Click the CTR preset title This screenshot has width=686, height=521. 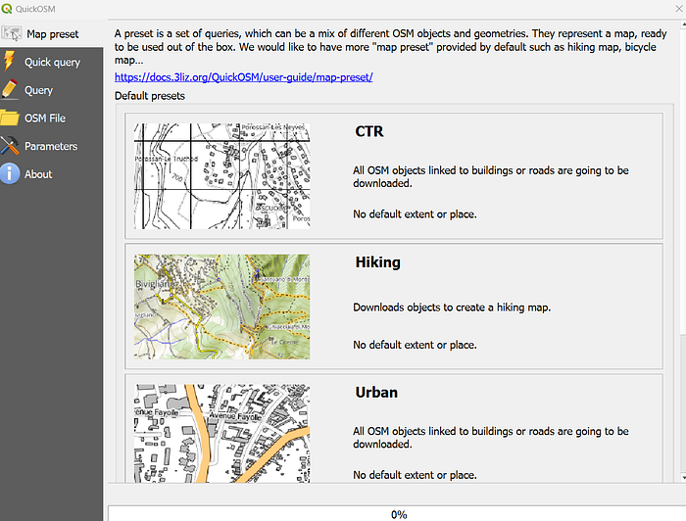[369, 131]
